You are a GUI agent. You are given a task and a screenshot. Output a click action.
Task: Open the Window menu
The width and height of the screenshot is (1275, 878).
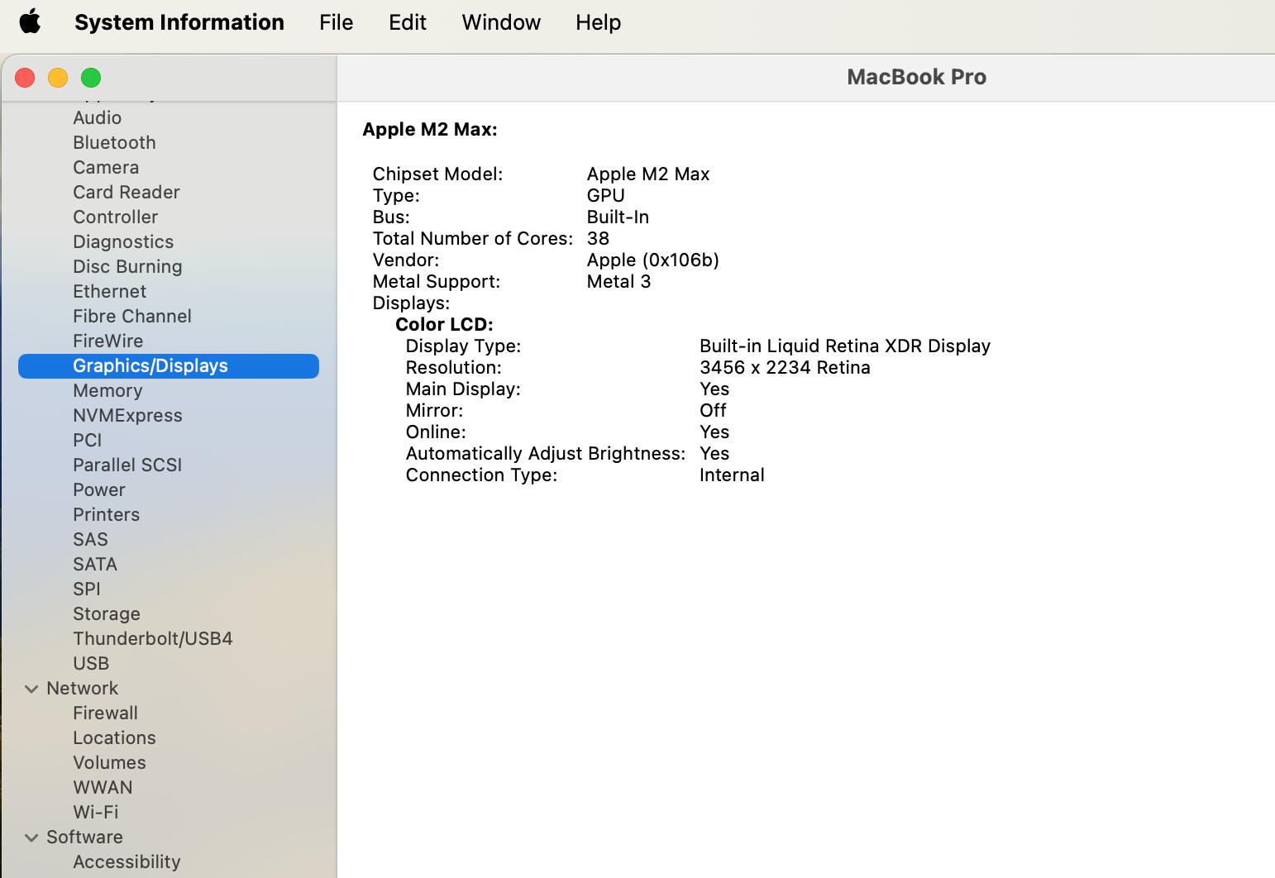click(x=500, y=22)
